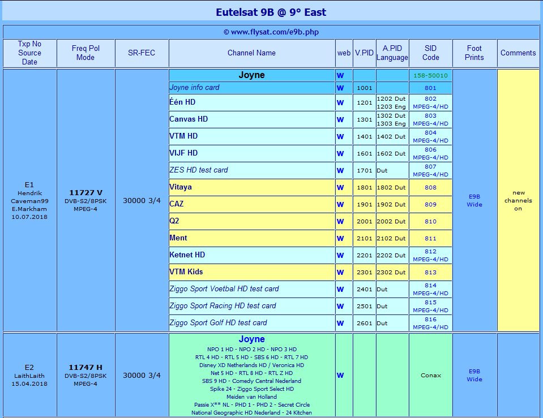Click the Channel Name column header
543x418 pixels.
252,53
